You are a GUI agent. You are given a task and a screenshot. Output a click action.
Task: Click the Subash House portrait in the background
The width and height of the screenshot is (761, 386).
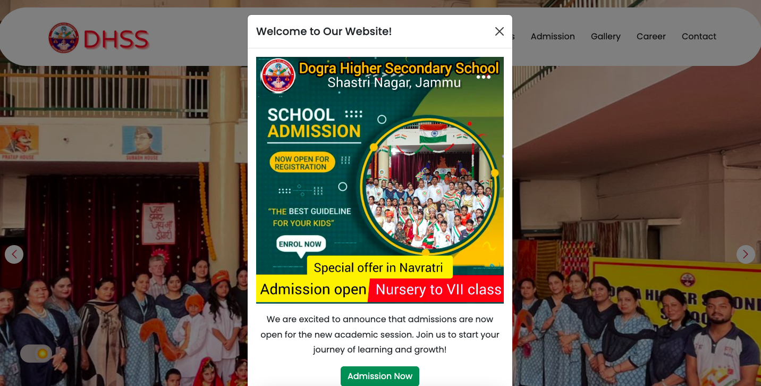click(x=142, y=143)
